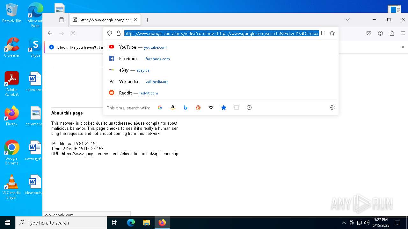Open volume control in system tray

367,223
